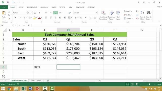The height and width of the screenshot is (91, 162).
Task: Toggle Underline formatting
Action: 25,18
